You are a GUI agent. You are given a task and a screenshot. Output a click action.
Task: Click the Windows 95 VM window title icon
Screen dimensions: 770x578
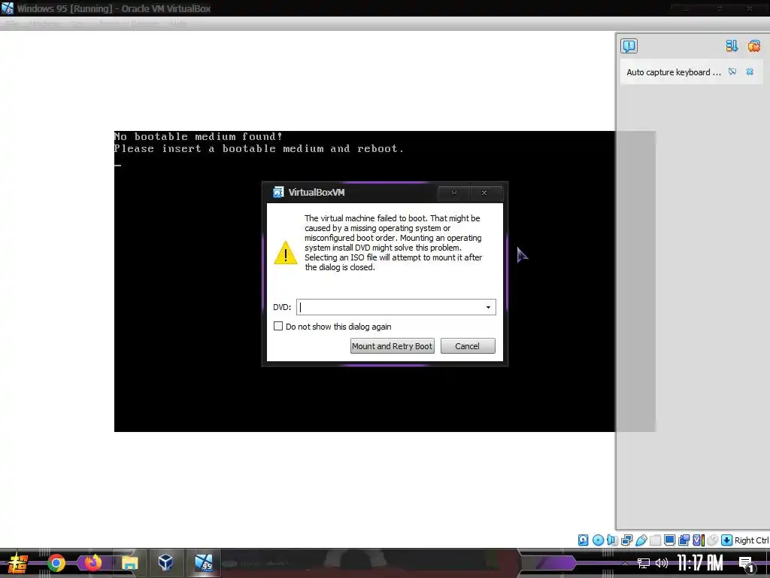pos(8,8)
